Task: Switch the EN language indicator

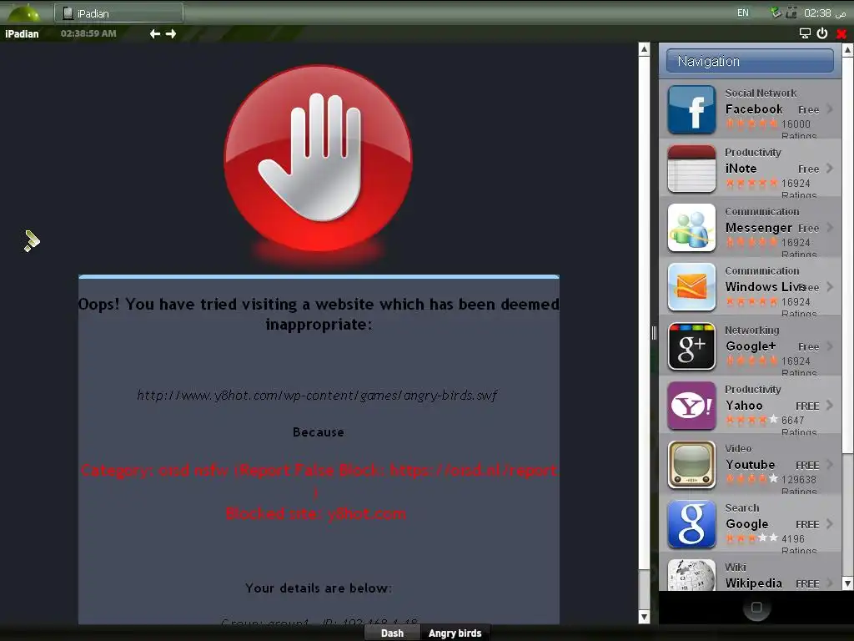Action: [x=743, y=13]
